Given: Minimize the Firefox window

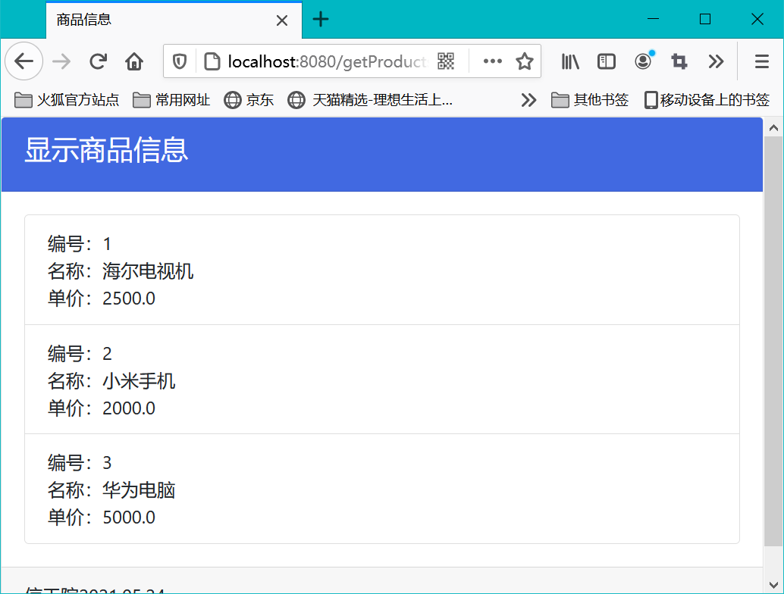Looking at the screenshot, I should pyautogui.click(x=653, y=19).
